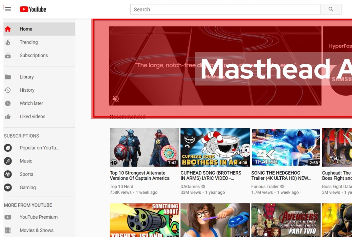
Task: Open the Home menu item
Action: [39, 29]
